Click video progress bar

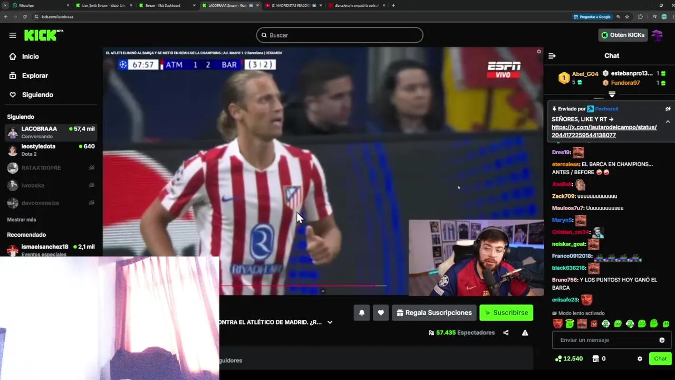coord(304,286)
